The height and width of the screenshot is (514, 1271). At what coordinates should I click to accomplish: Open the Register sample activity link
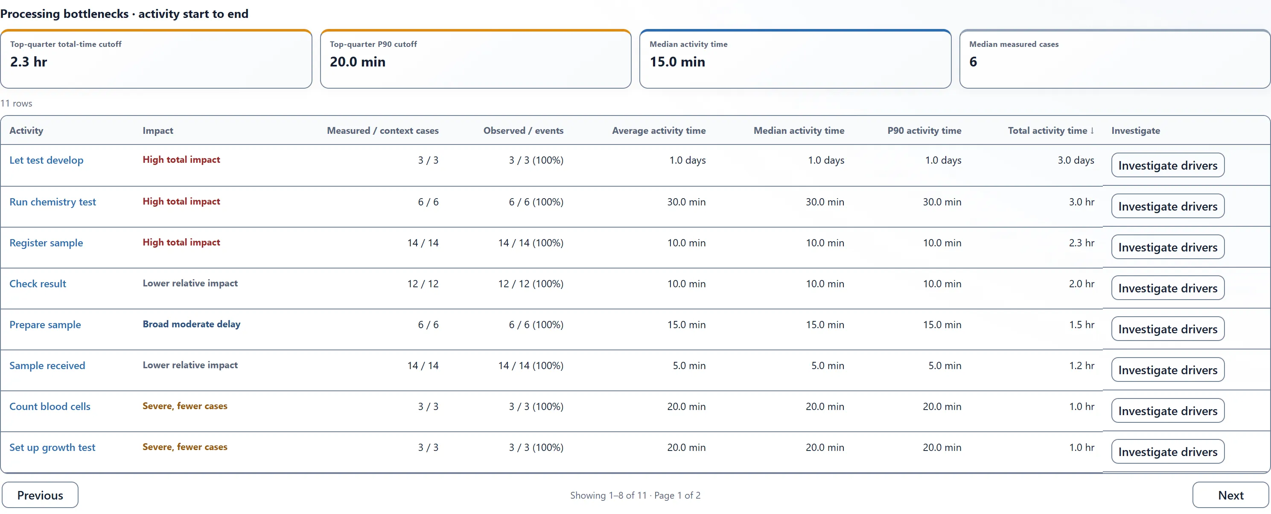pyautogui.click(x=47, y=243)
